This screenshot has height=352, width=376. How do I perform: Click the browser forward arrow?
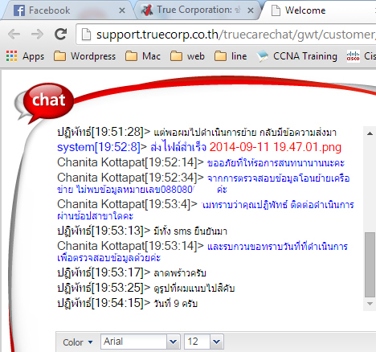click(x=37, y=35)
